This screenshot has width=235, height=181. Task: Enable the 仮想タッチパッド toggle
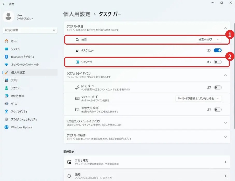coord(218,110)
